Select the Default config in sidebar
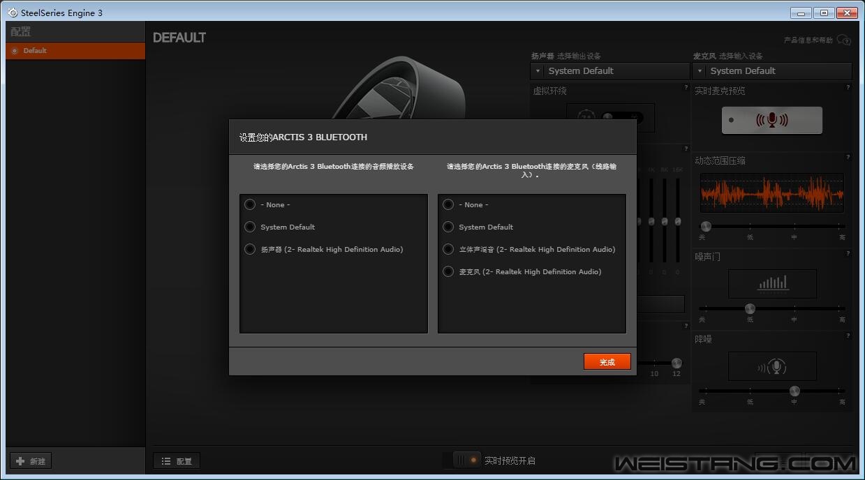Image resolution: width=865 pixels, height=480 pixels. coord(75,50)
